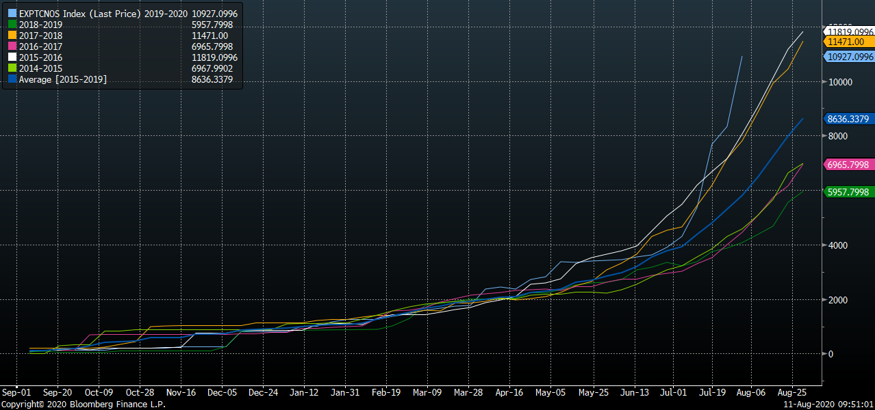The width and height of the screenshot is (875, 410).
Task: Click the Aug-25 date on the time axis
Action: [x=791, y=393]
